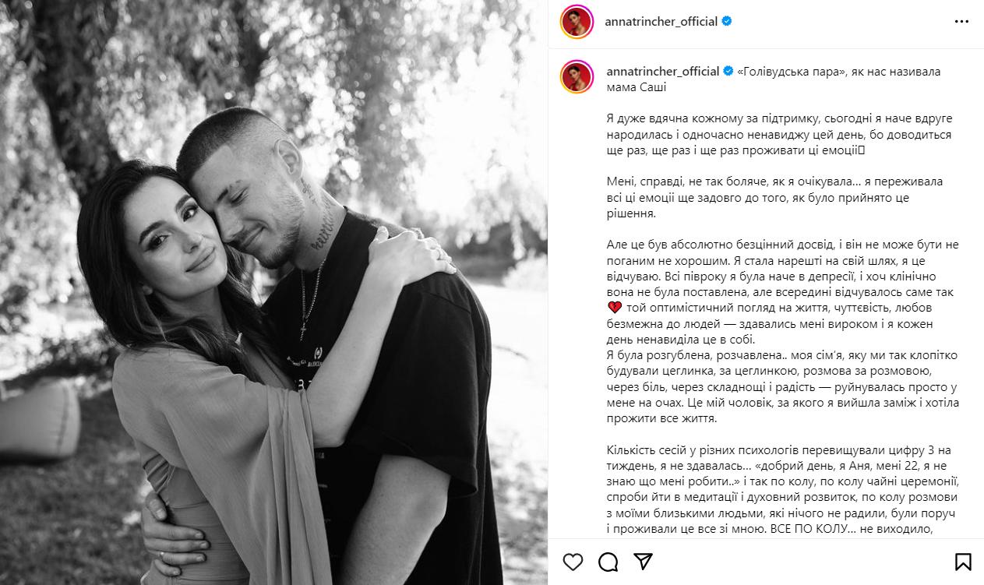Click the verified badge in the post header
This screenshot has width=984, height=585.
click(726, 22)
